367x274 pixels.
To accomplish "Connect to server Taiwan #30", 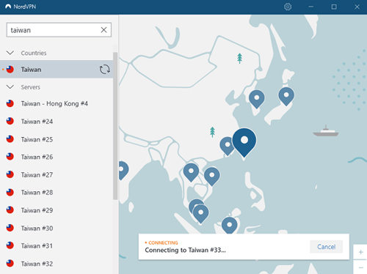I will (x=57, y=228).
